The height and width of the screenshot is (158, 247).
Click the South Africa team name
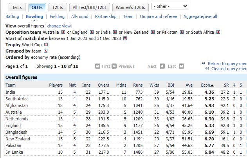(17, 99)
